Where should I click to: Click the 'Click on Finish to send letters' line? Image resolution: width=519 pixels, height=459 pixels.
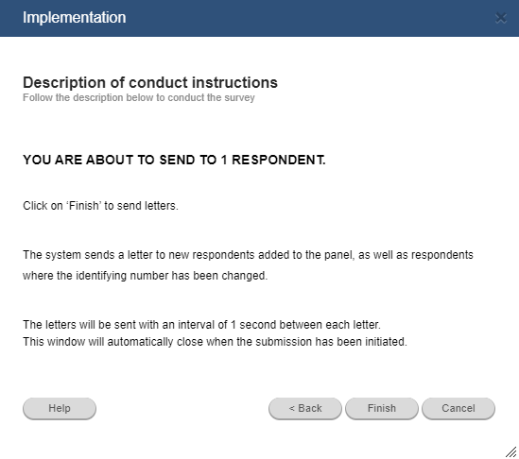(x=100, y=206)
